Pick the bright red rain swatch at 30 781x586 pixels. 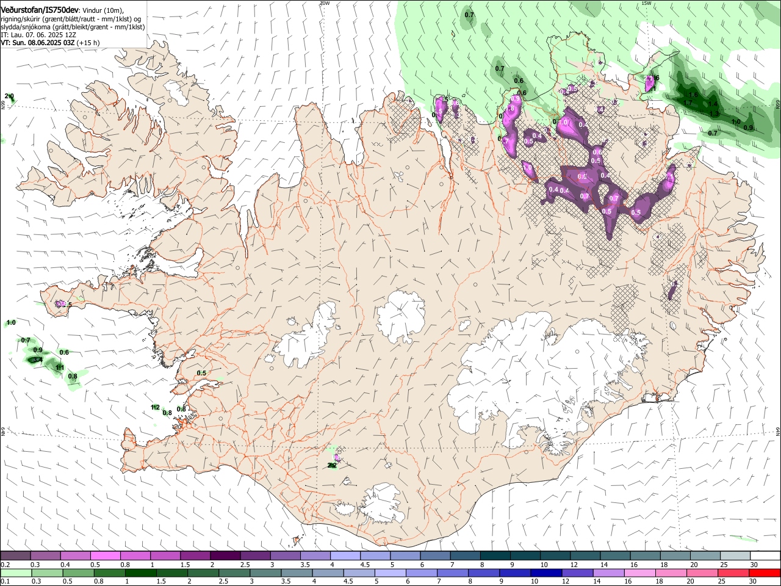point(764,573)
